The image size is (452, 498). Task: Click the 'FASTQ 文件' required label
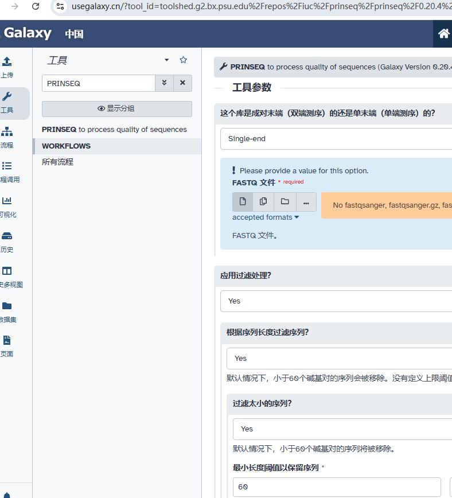(x=254, y=182)
